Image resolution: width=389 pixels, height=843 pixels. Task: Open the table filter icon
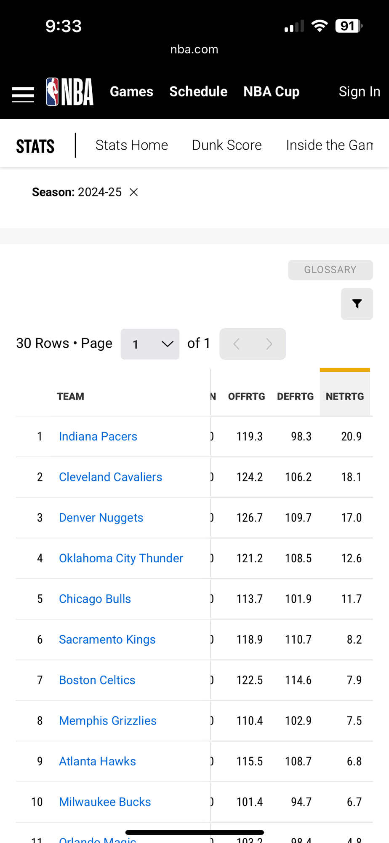pos(357,304)
